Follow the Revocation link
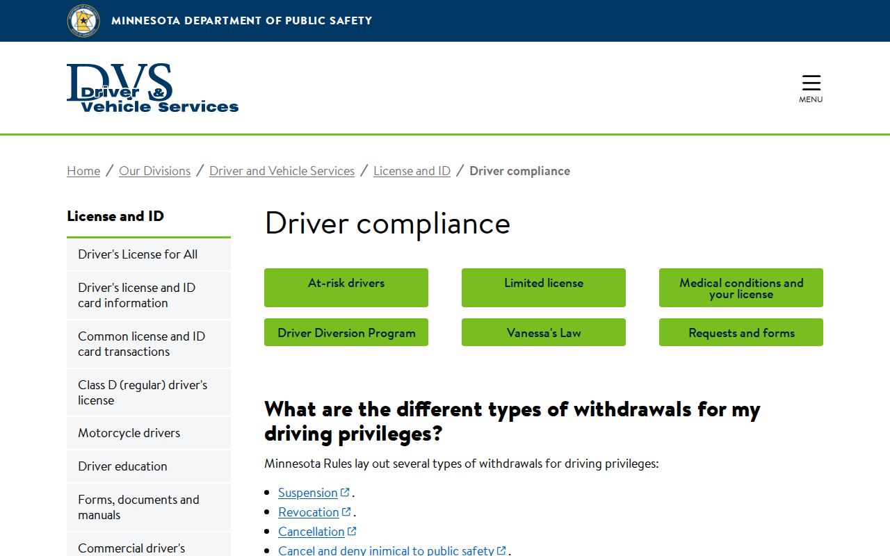890x556 pixels. 309,512
